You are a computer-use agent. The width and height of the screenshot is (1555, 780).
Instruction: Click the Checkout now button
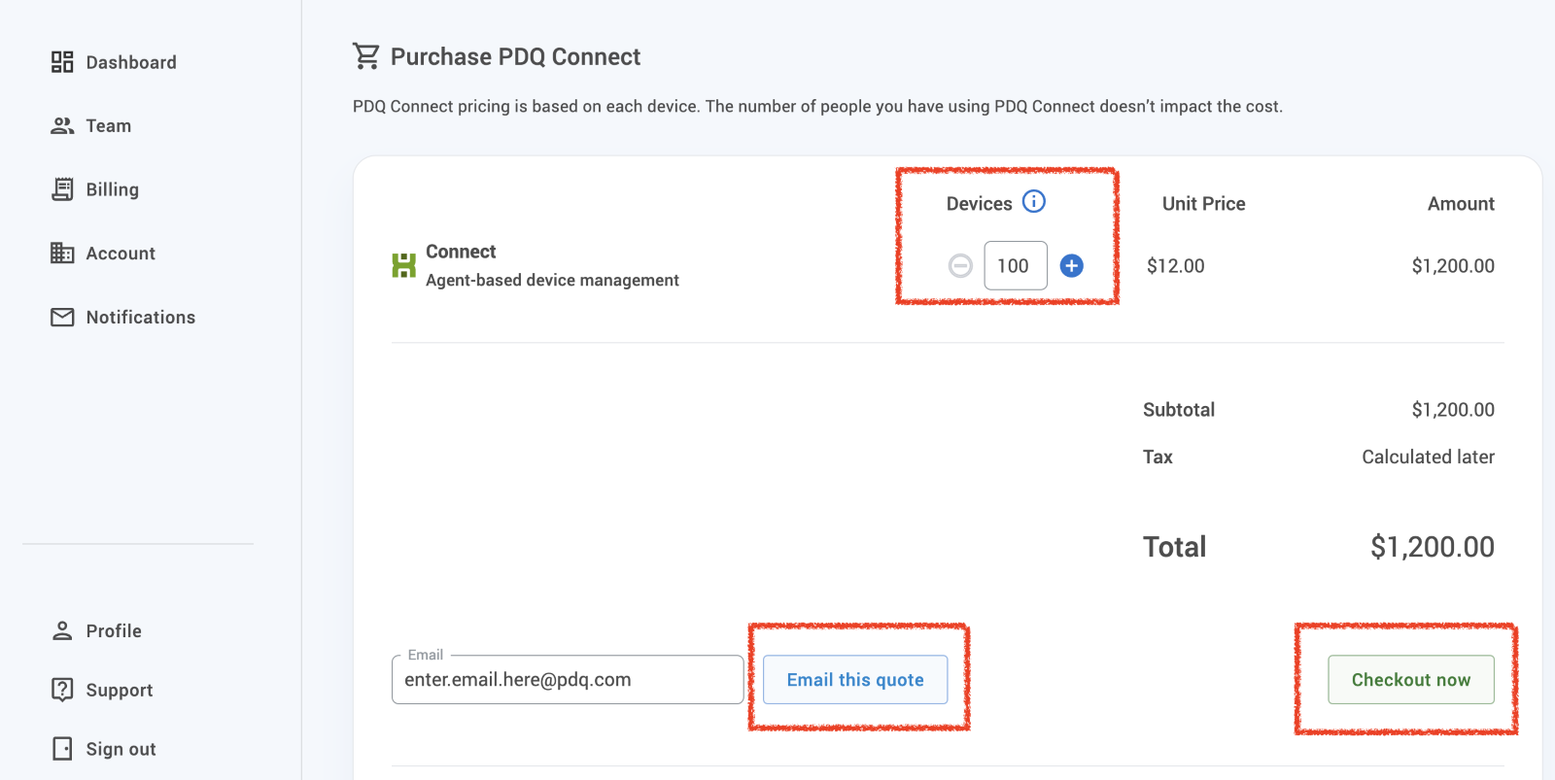tap(1411, 680)
